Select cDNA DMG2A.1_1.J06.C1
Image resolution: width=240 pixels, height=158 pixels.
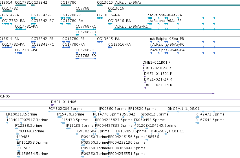(184, 109)
